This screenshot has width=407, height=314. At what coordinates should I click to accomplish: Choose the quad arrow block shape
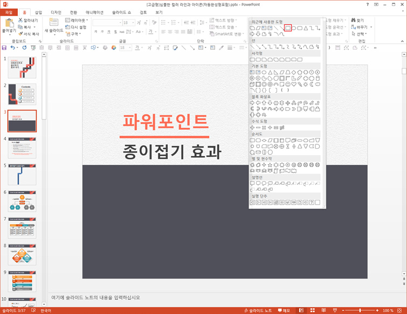pyautogui.click(x=288, y=103)
